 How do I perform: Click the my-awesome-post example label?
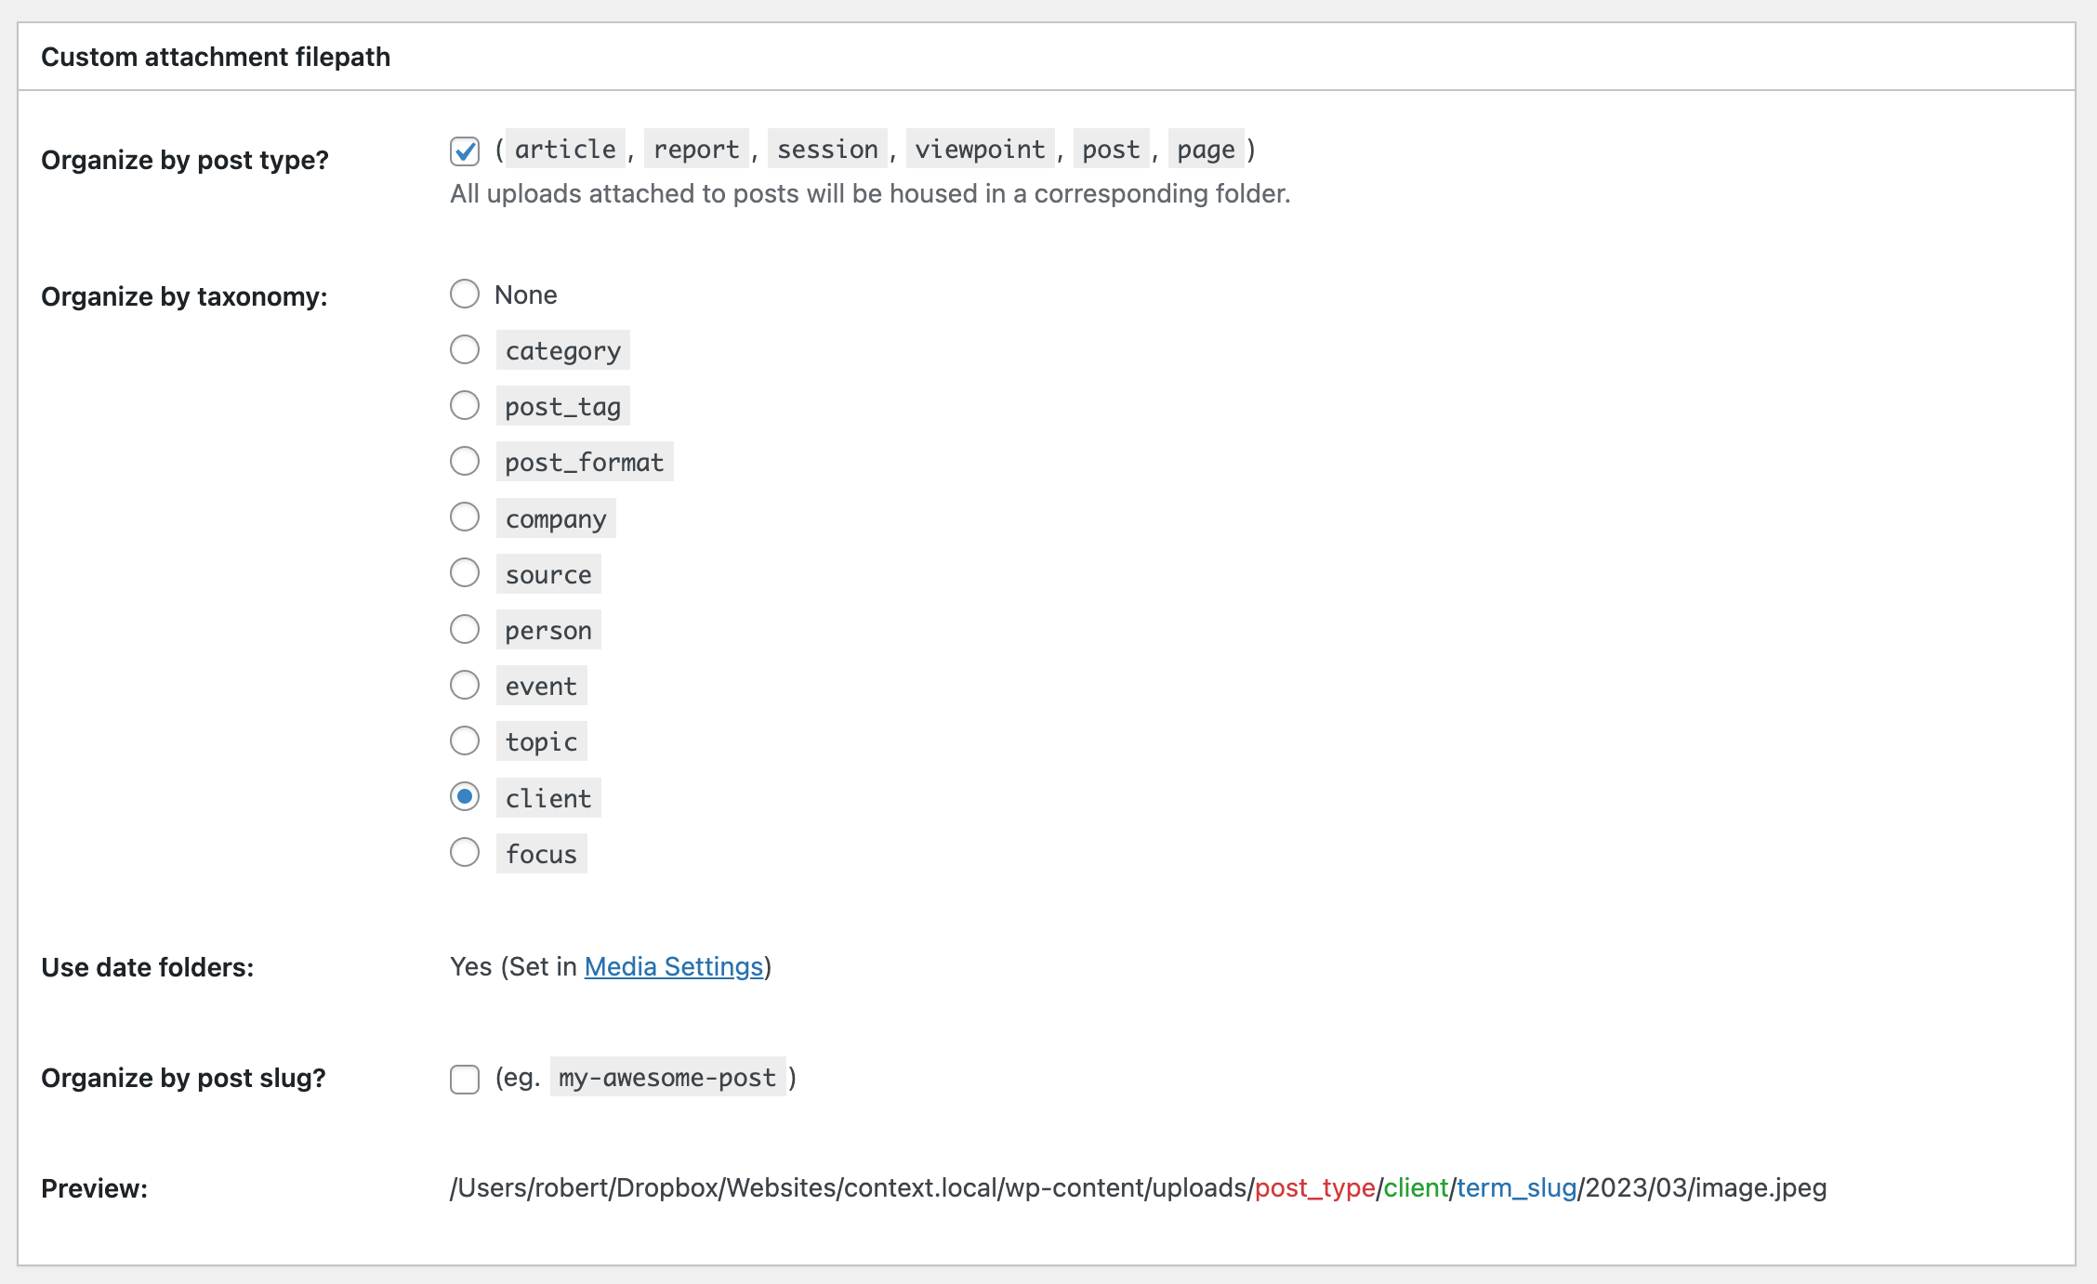pyautogui.click(x=666, y=1078)
